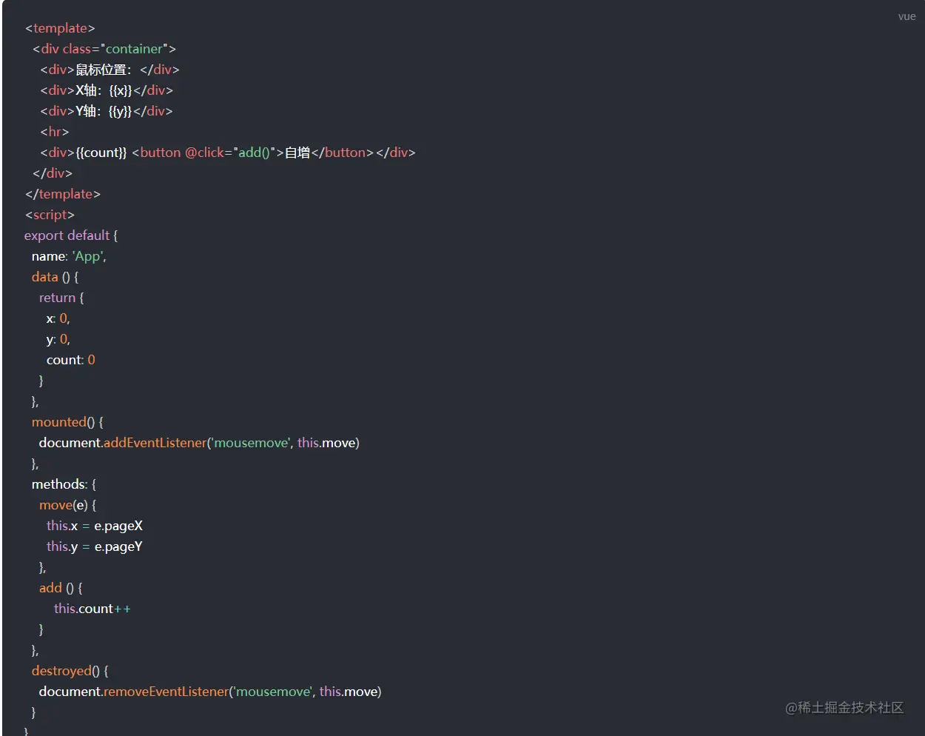The image size is (925, 736).
Task: Click the 'return {' line
Action: coord(61,298)
